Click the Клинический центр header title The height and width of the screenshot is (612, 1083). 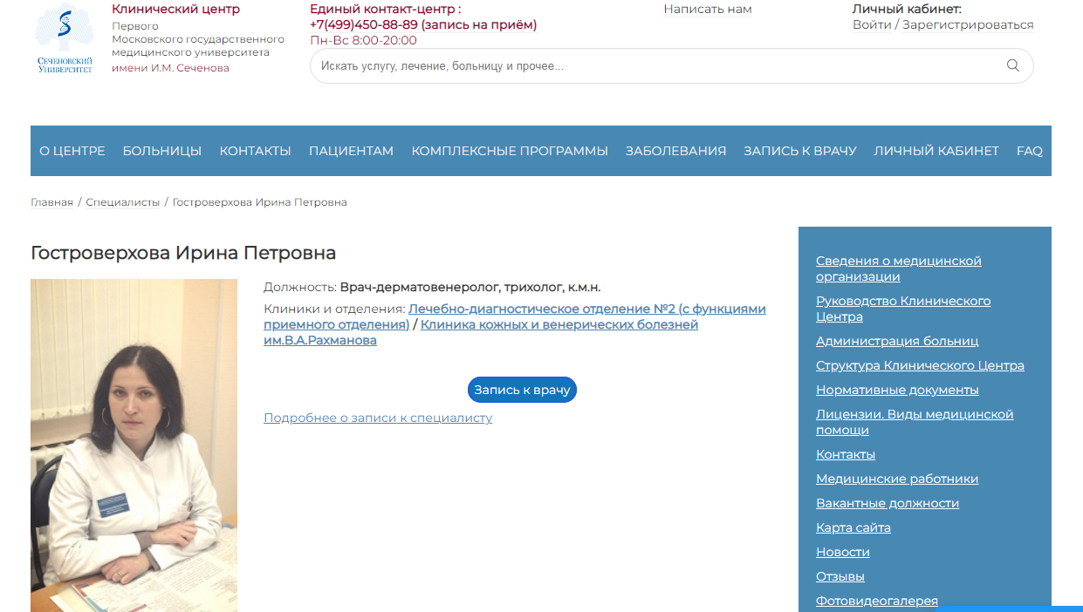[x=175, y=10]
